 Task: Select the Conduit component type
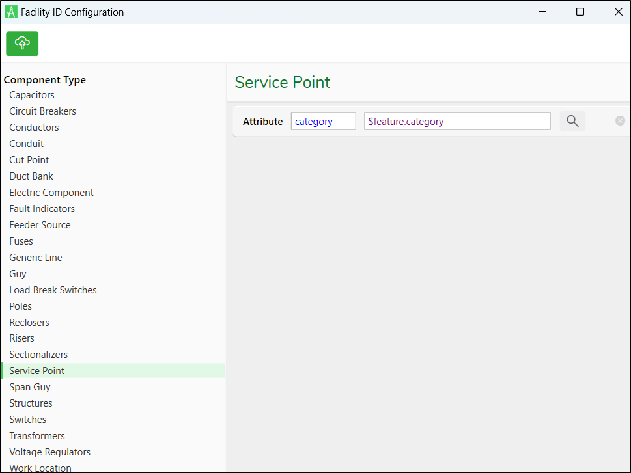coord(27,144)
